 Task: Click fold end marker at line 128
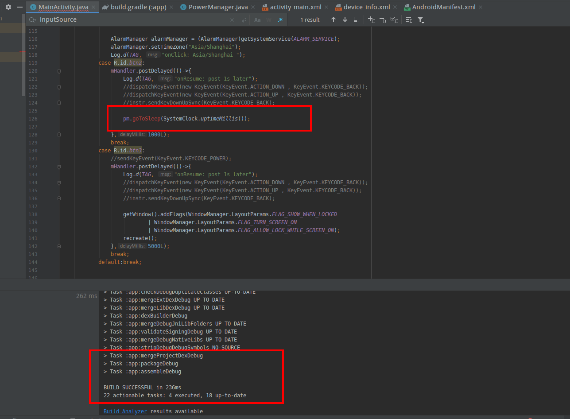[59, 135]
